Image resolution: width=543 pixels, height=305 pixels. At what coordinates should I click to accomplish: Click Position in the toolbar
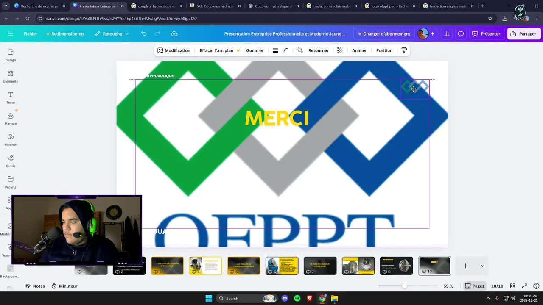tap(384, 50)
